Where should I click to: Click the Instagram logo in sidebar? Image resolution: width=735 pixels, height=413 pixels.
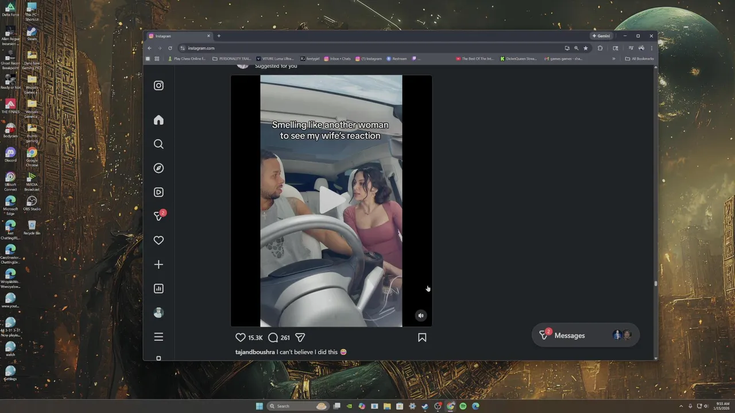tap(158, 85)
